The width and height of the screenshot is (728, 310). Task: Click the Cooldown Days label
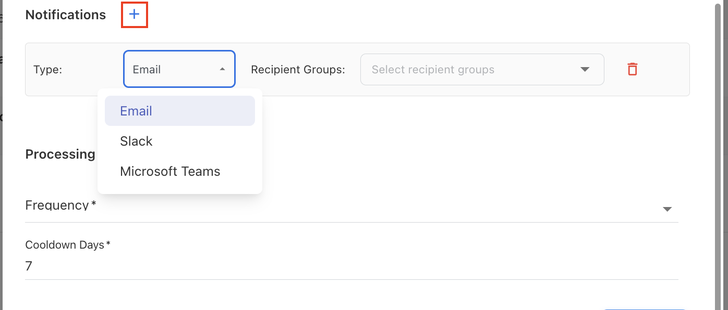[x=65, y=245]
